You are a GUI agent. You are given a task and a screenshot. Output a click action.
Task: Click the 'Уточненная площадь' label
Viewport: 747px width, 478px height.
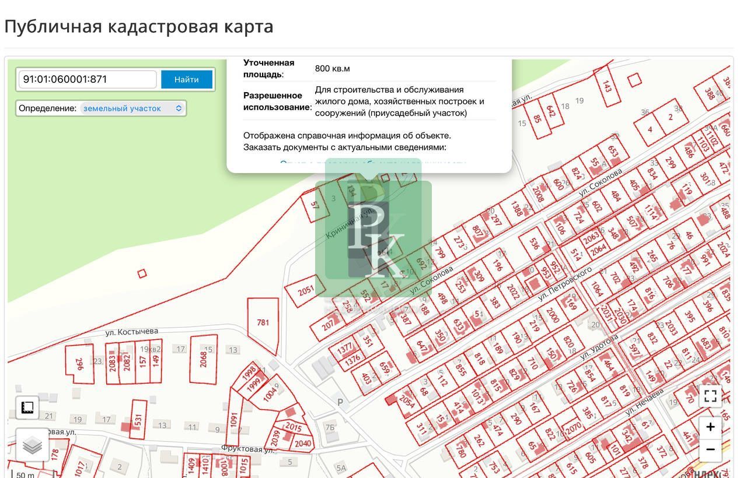point(269,69)
